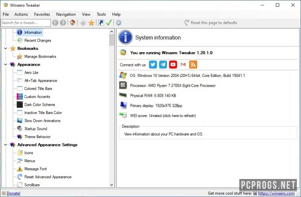Screen dimensions: 301x197
Task: Click the Custom Accents colored tiles icon
Action: click(20, 96)
